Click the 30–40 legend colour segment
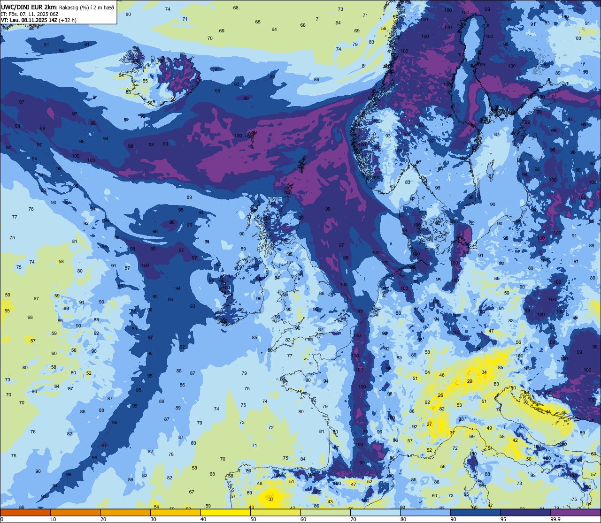The height and width of the screenshot is (523, 601). [175, 512]
